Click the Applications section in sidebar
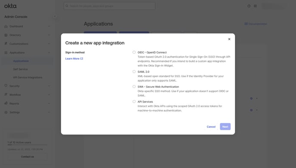This screenshot has height=168, width=296. [17, 52]
